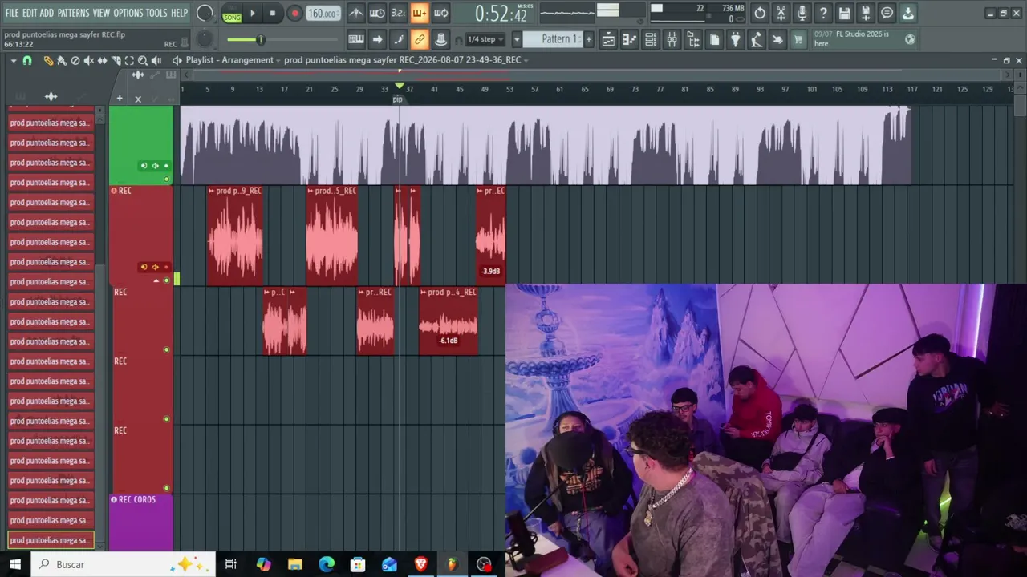Image resolution: width=1027 pixels, height=577 pixels.
Task: Click the Play button
Action: point(252,13)
